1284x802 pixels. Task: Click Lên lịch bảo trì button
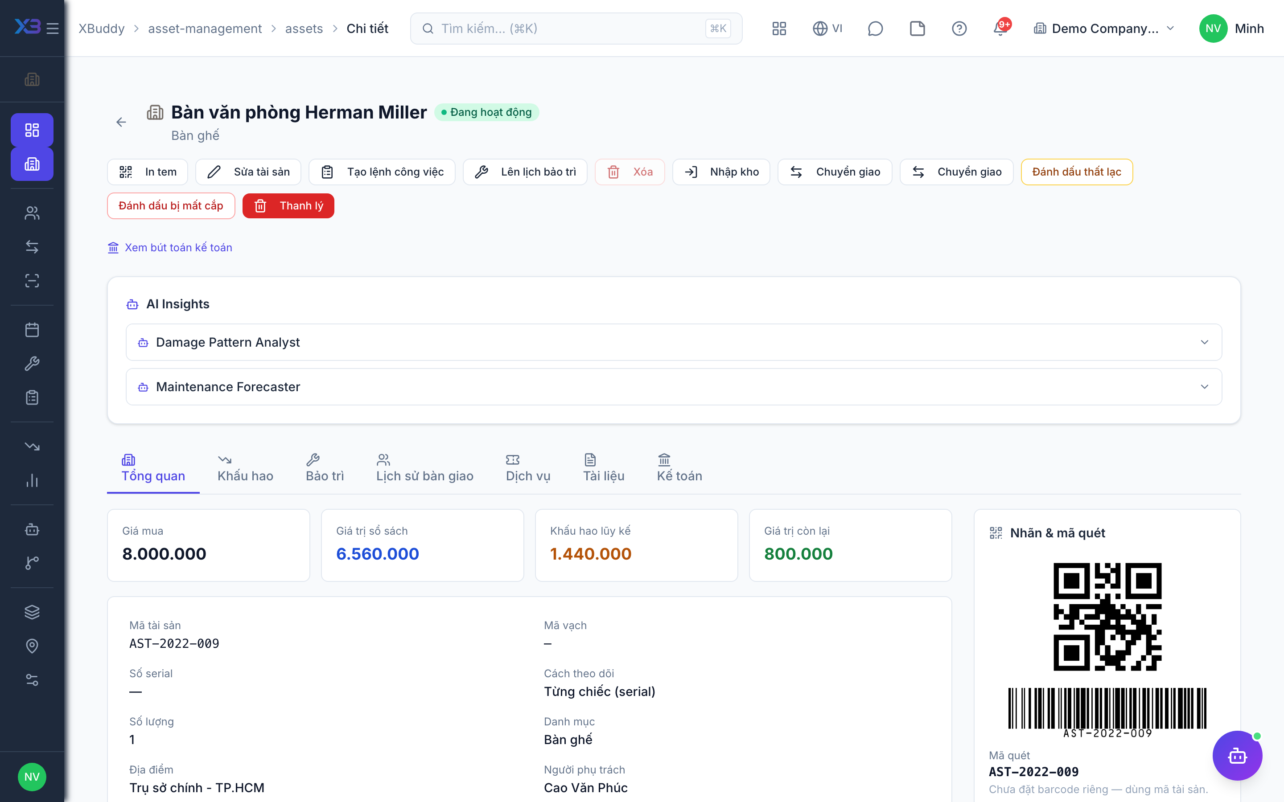pyautogui.click(x=525, y=172)
